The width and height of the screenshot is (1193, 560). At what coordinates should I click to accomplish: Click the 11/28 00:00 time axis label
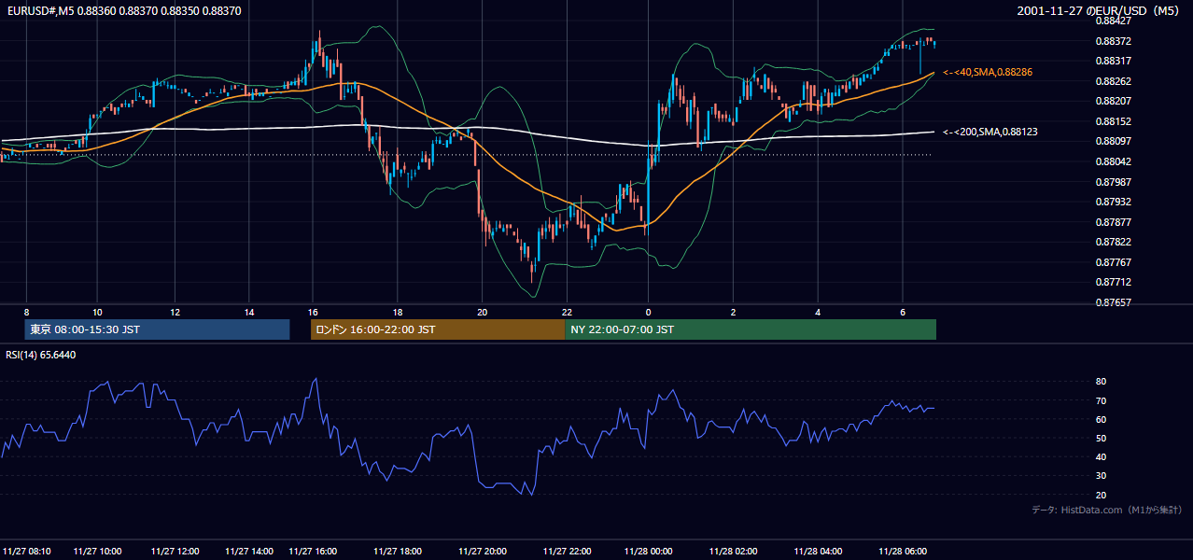(x=648, y=551)
